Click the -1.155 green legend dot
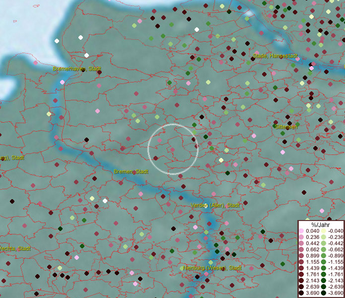The image size is (345, 298). click(x=324, y=262)
